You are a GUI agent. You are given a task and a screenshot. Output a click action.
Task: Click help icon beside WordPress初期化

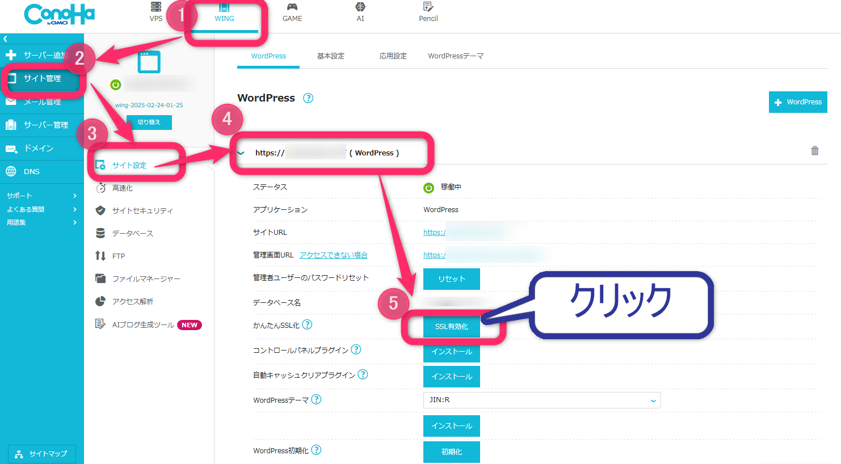coord(316,450)
